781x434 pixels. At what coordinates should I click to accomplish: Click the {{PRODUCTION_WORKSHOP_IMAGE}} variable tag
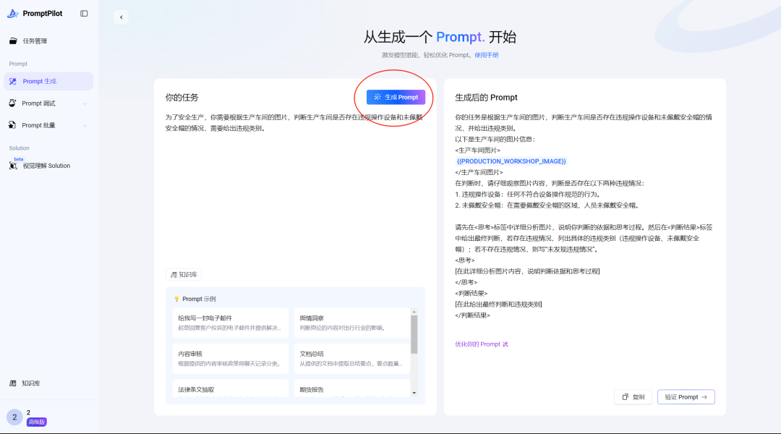click(511, 161)
